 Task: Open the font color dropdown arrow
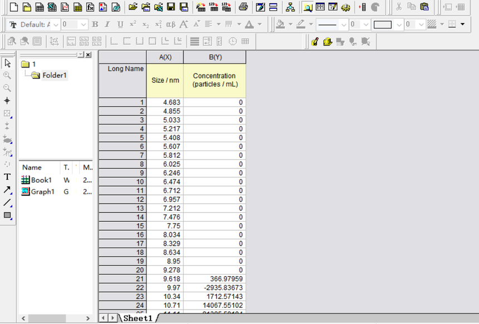coord(260,24)
